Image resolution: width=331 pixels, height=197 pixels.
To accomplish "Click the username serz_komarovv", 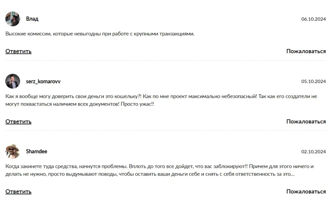I will pyautogui.click(x=44, y=81).
